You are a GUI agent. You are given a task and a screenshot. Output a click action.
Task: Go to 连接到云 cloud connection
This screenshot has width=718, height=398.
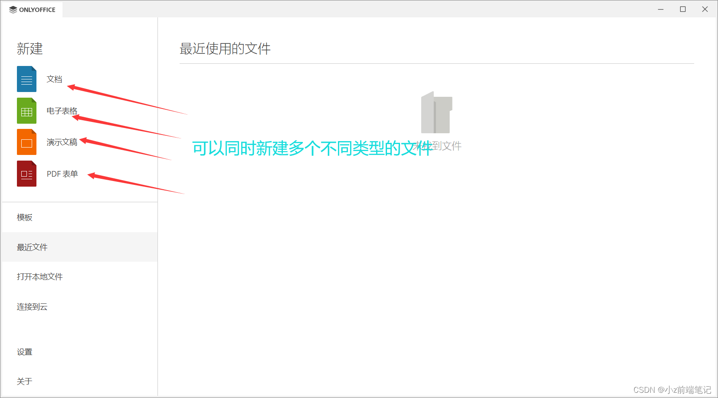79,306
